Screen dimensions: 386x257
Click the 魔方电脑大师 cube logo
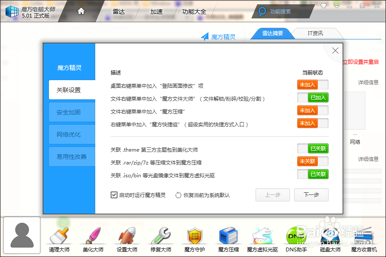point(12,12)
